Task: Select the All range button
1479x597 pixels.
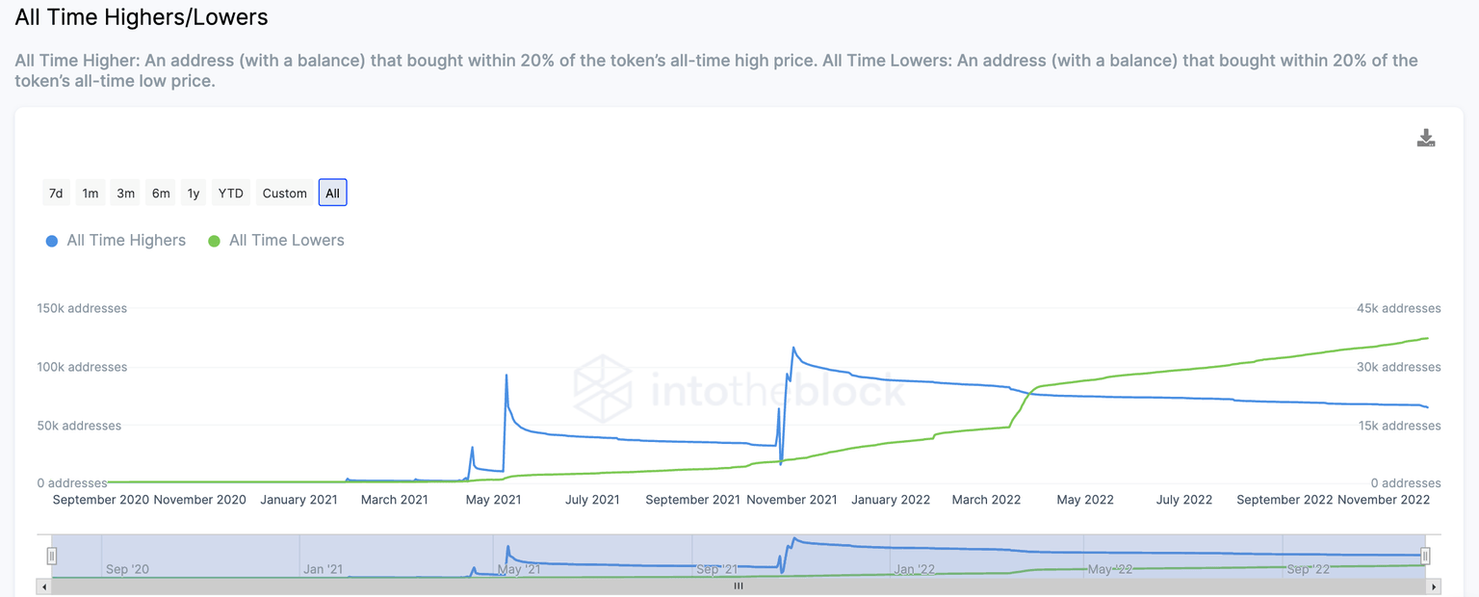Action: pyautogui.click(x=332, y=194)
